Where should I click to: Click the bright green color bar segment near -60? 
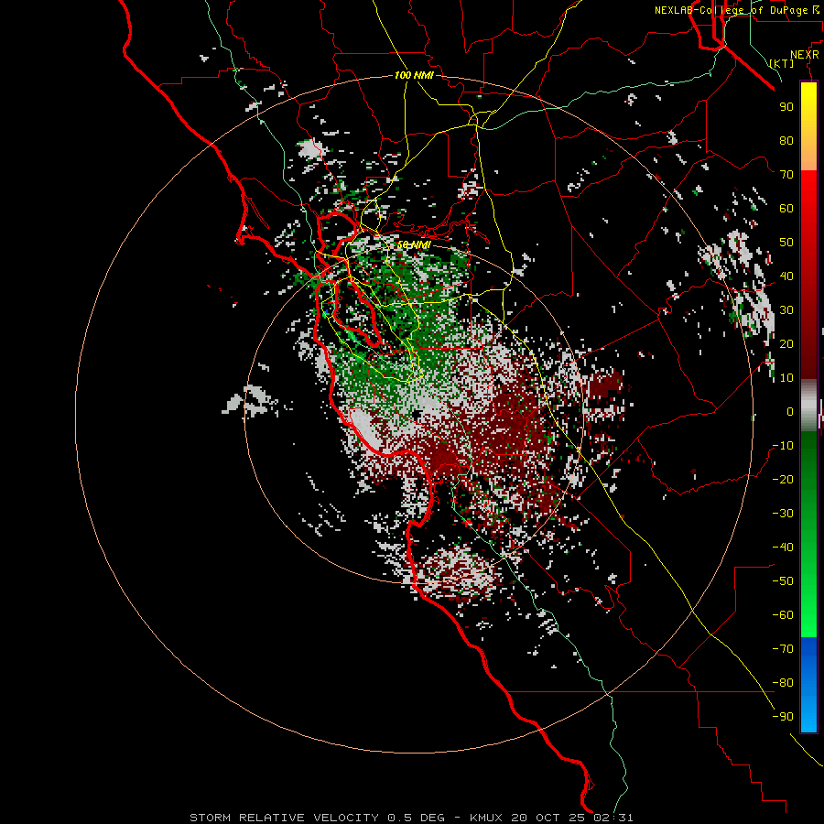808,620
